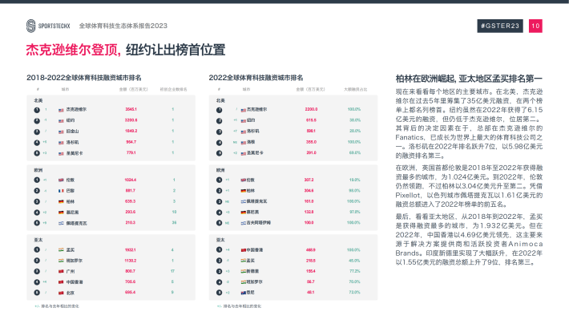This screenshot has height=320, width=569.
Task: Select the 2022全球体育科技融资城市排名 table title
Action: click(256, 78)
